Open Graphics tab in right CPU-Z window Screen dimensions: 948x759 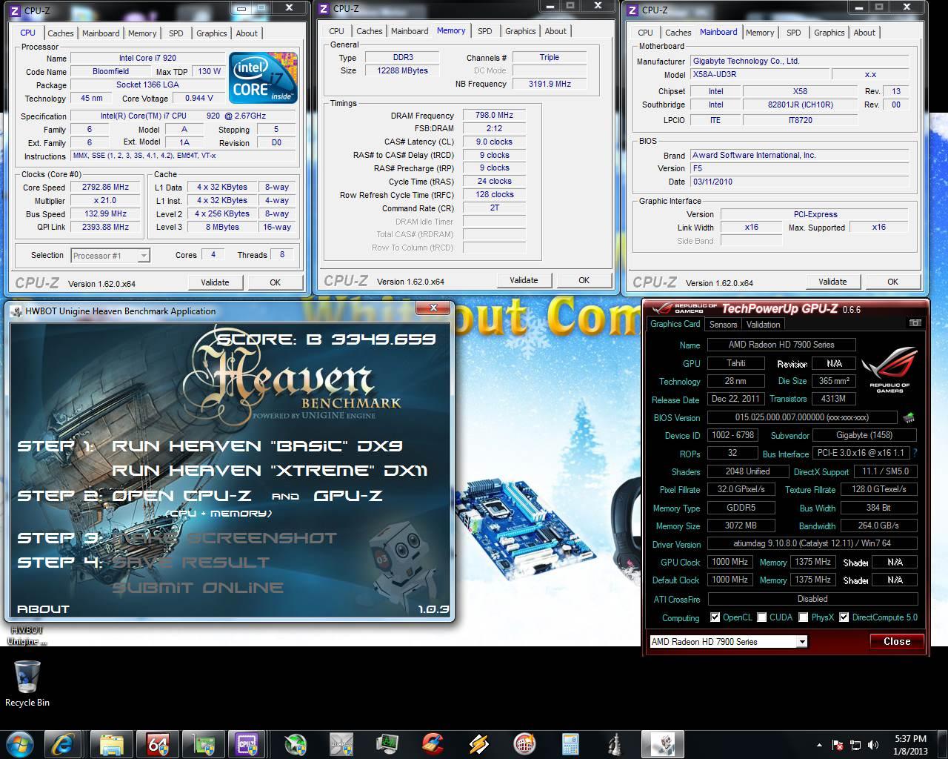829,33
